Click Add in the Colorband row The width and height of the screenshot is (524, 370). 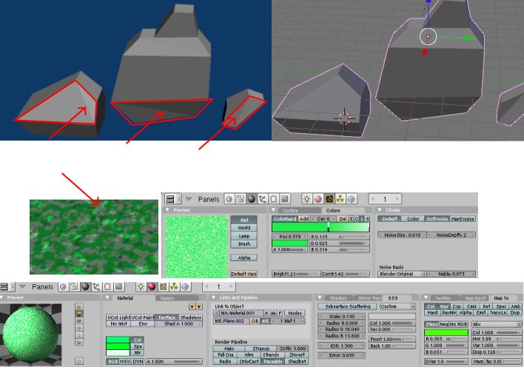(303, 219)
